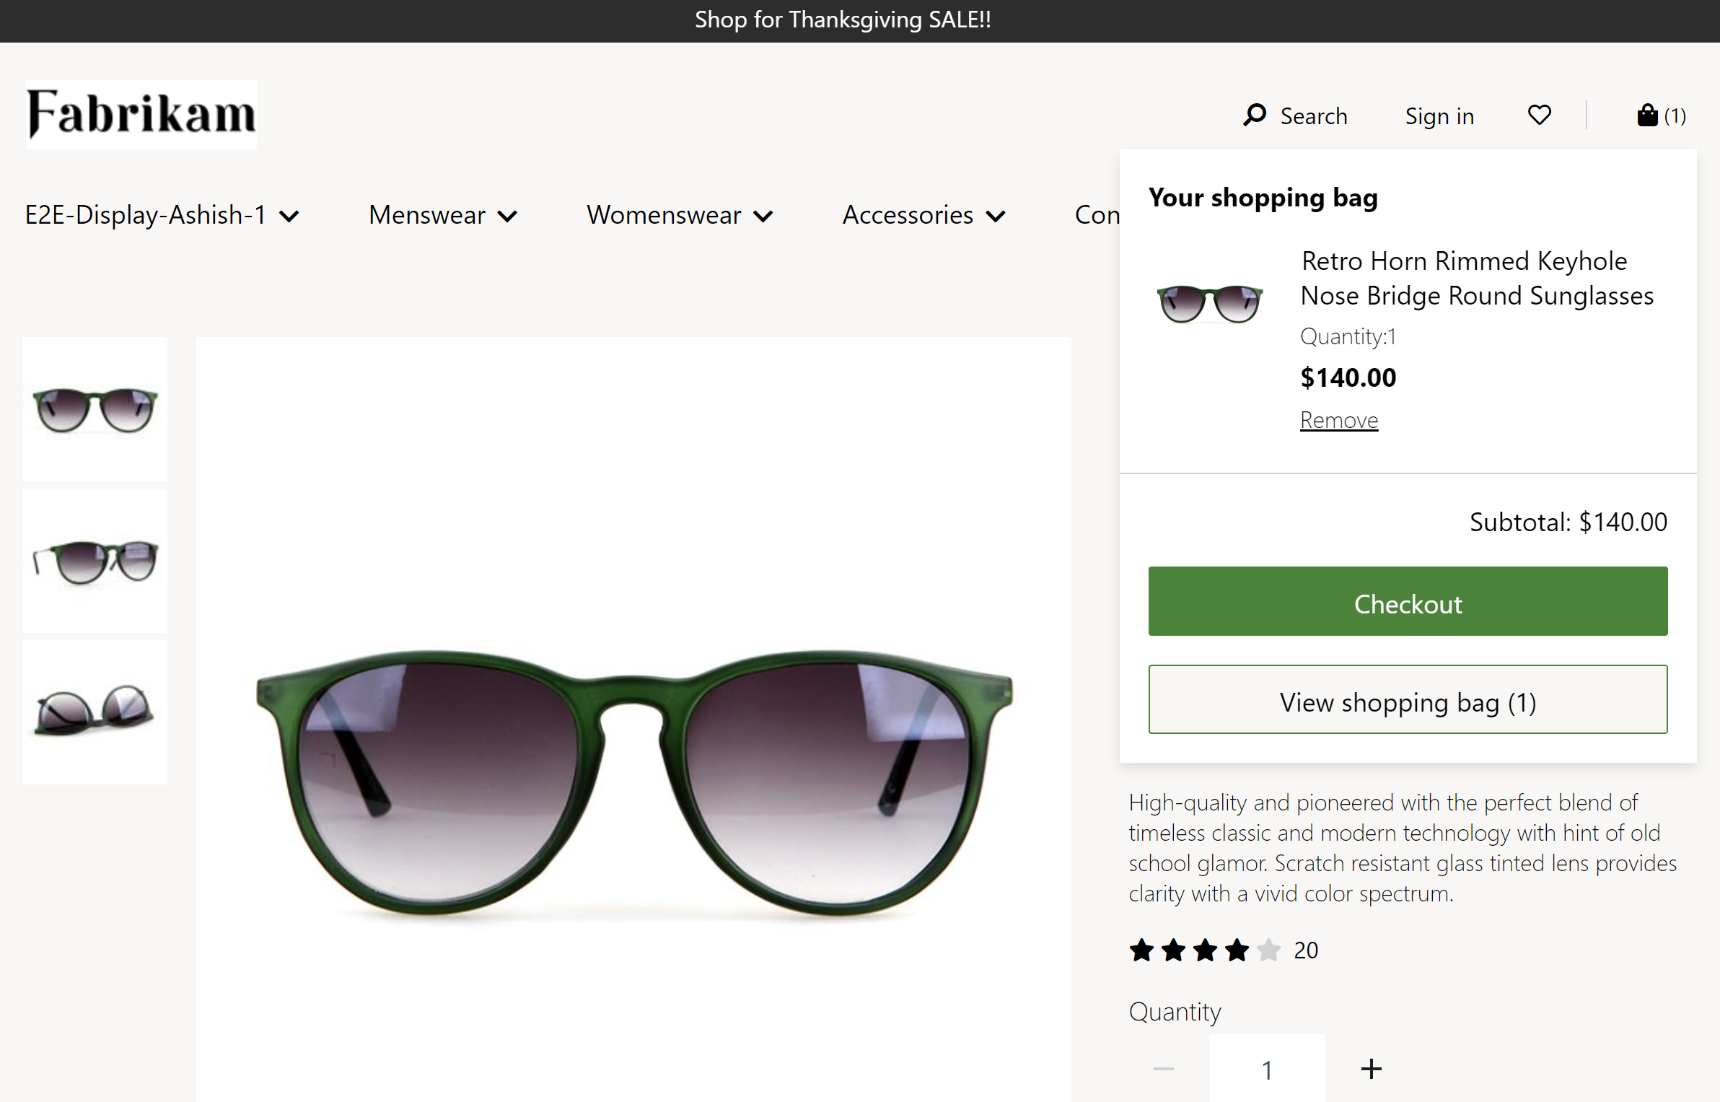
Task: Expand the Menswear menu
Action: (442, 215)
